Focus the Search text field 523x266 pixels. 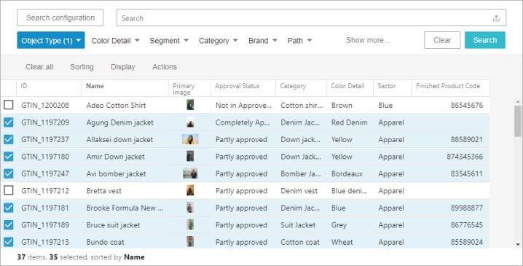[x=304, y=18]
